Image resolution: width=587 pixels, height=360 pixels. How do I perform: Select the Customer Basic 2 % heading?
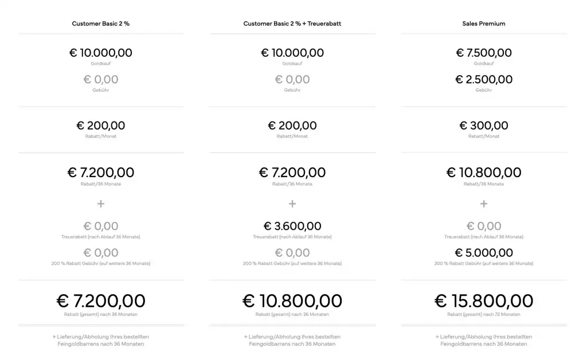point(101,24)
